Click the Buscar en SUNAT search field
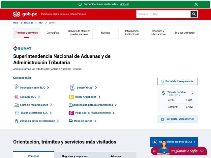This screenshot has height=158, width=211. point(164,14)
